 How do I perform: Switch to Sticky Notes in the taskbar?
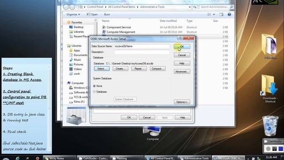[59, 158]
